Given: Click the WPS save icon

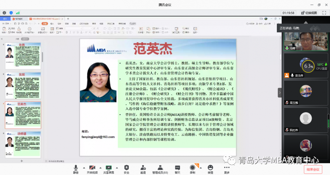Looking at the screenshot, I should click(15, 23).
